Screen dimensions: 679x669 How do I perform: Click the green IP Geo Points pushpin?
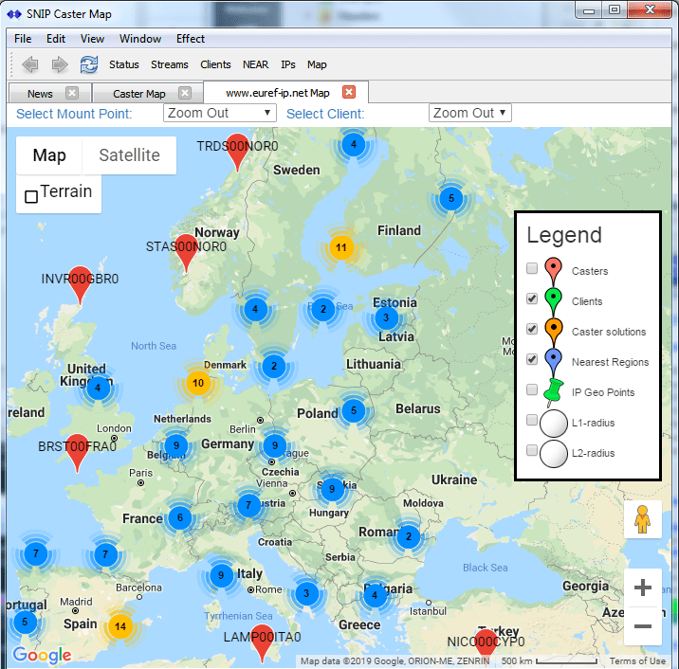pos(553,391)
